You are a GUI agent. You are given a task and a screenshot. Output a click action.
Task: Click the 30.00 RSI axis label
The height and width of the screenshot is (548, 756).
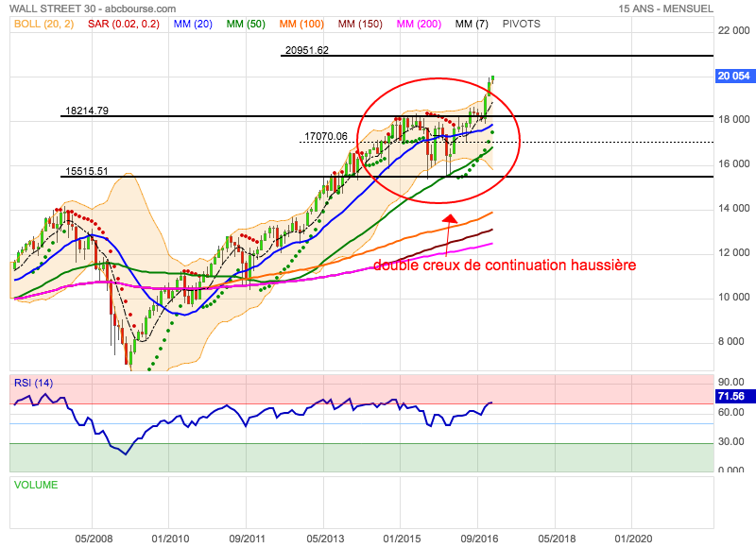731,441
